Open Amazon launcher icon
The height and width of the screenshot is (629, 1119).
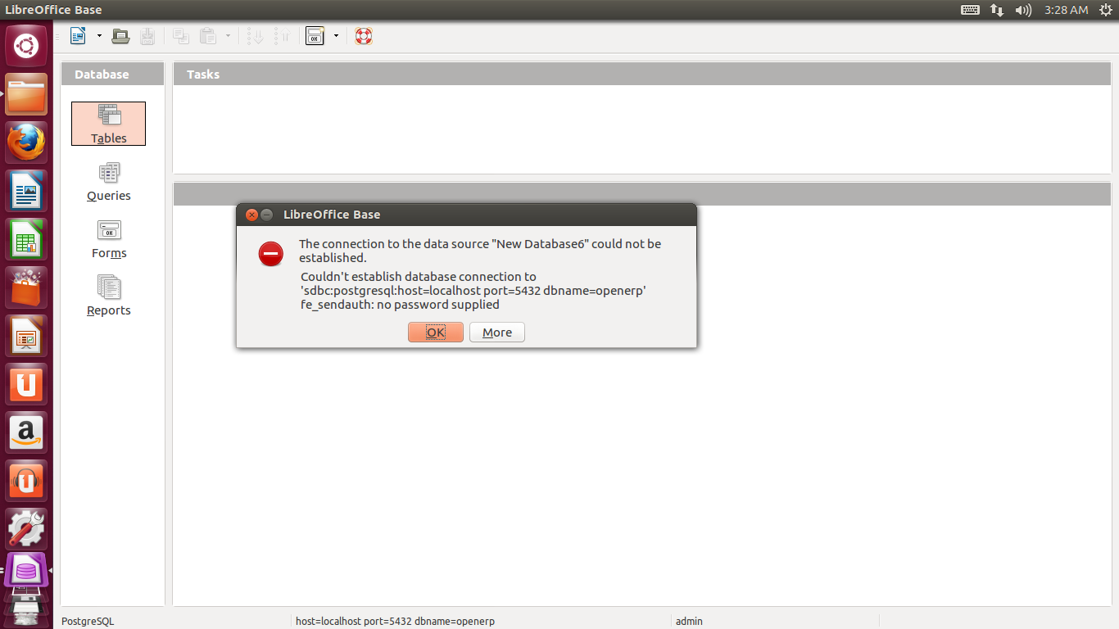26,433
